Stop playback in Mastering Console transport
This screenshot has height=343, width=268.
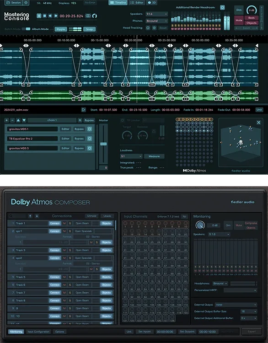point(45,16)
